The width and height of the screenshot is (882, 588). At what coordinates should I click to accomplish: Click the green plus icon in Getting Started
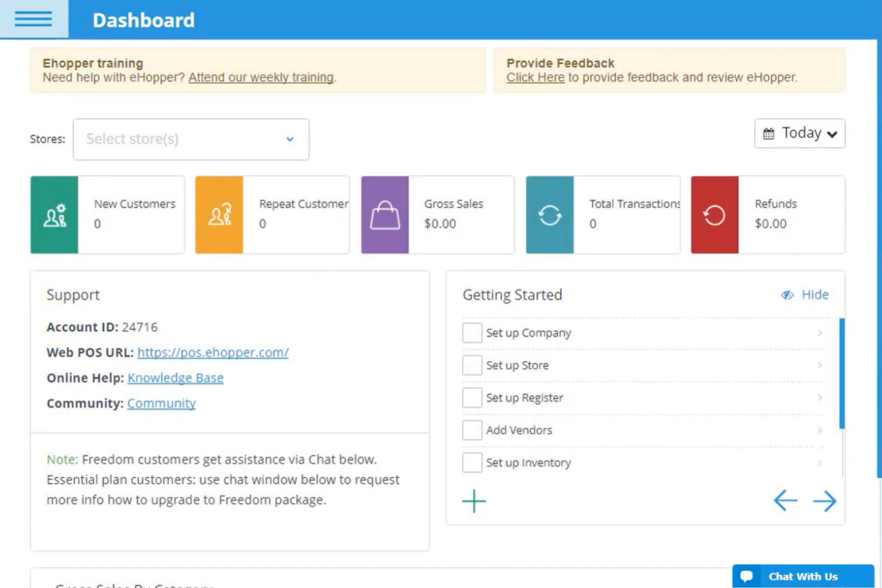pyautogui.click(x=474, y=501)
